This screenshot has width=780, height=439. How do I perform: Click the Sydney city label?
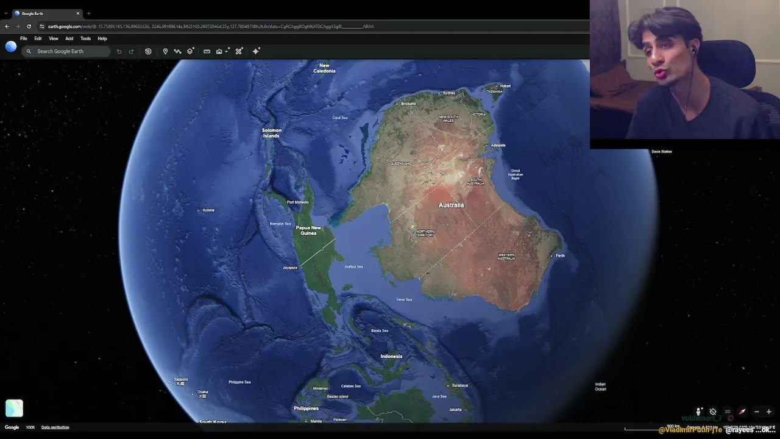(x=449, y=93)
